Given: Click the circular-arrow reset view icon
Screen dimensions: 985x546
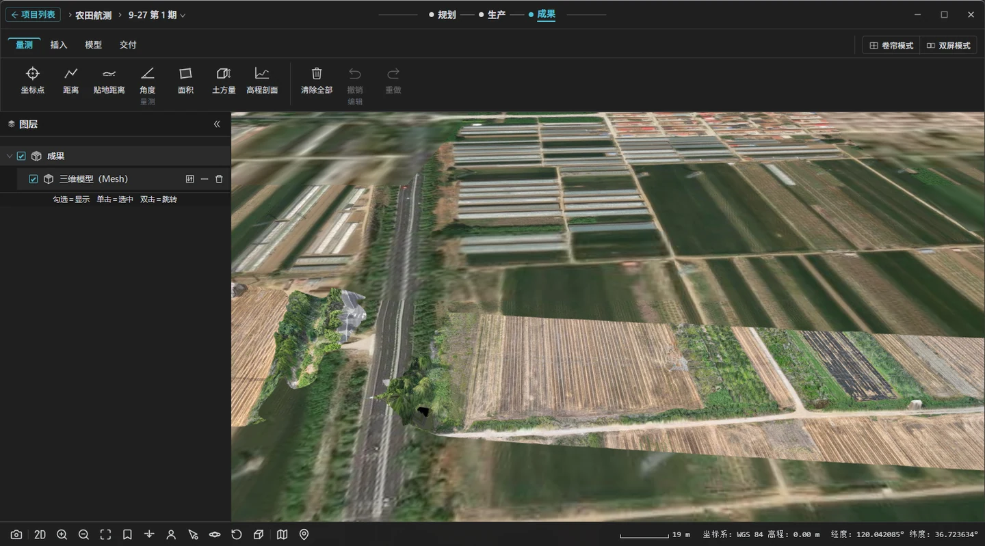Looking at the screenshot, I should 237,534.
